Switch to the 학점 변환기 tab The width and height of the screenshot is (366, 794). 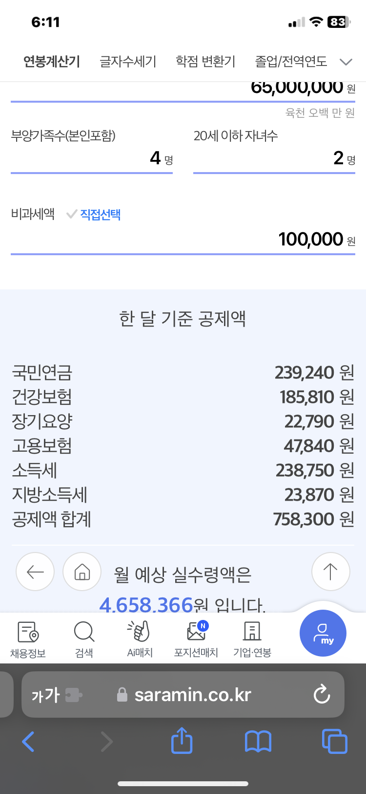click(x=205, y=62)
